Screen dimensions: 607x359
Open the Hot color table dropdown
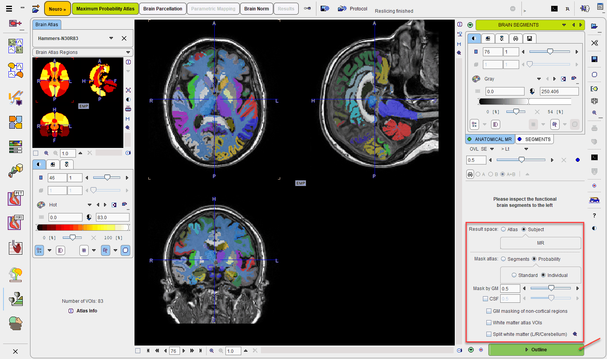tap(89, 205)
